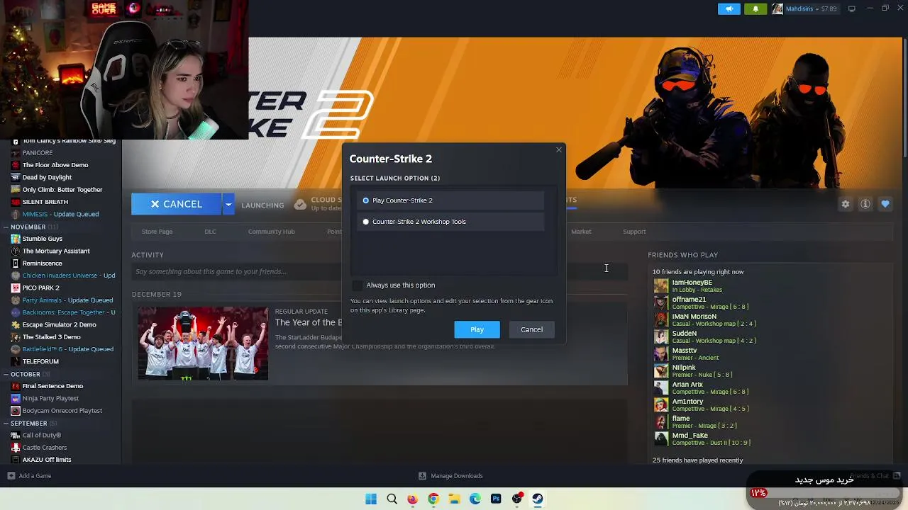Click the Play button in the dialog
Screen dimensions: 908x510
pyautogui.click(x=477, y=329)
